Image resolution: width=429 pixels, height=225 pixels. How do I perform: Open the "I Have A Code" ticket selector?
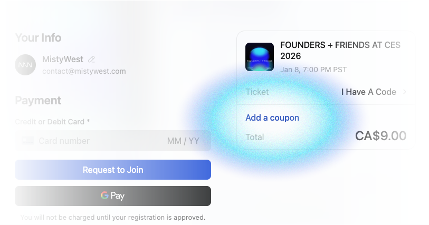368,92
